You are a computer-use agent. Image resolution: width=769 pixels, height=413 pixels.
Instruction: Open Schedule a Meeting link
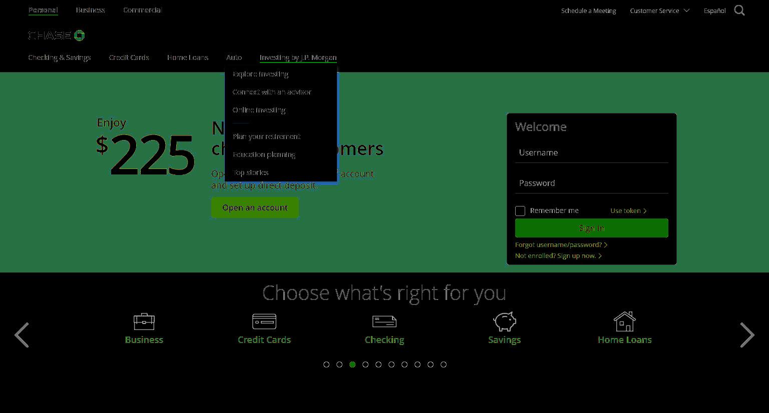tap(588, 10)
